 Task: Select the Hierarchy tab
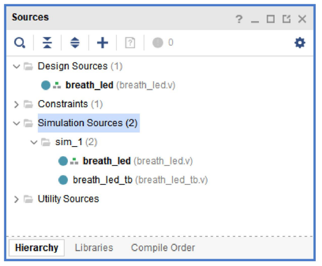[x=37, y=248]
